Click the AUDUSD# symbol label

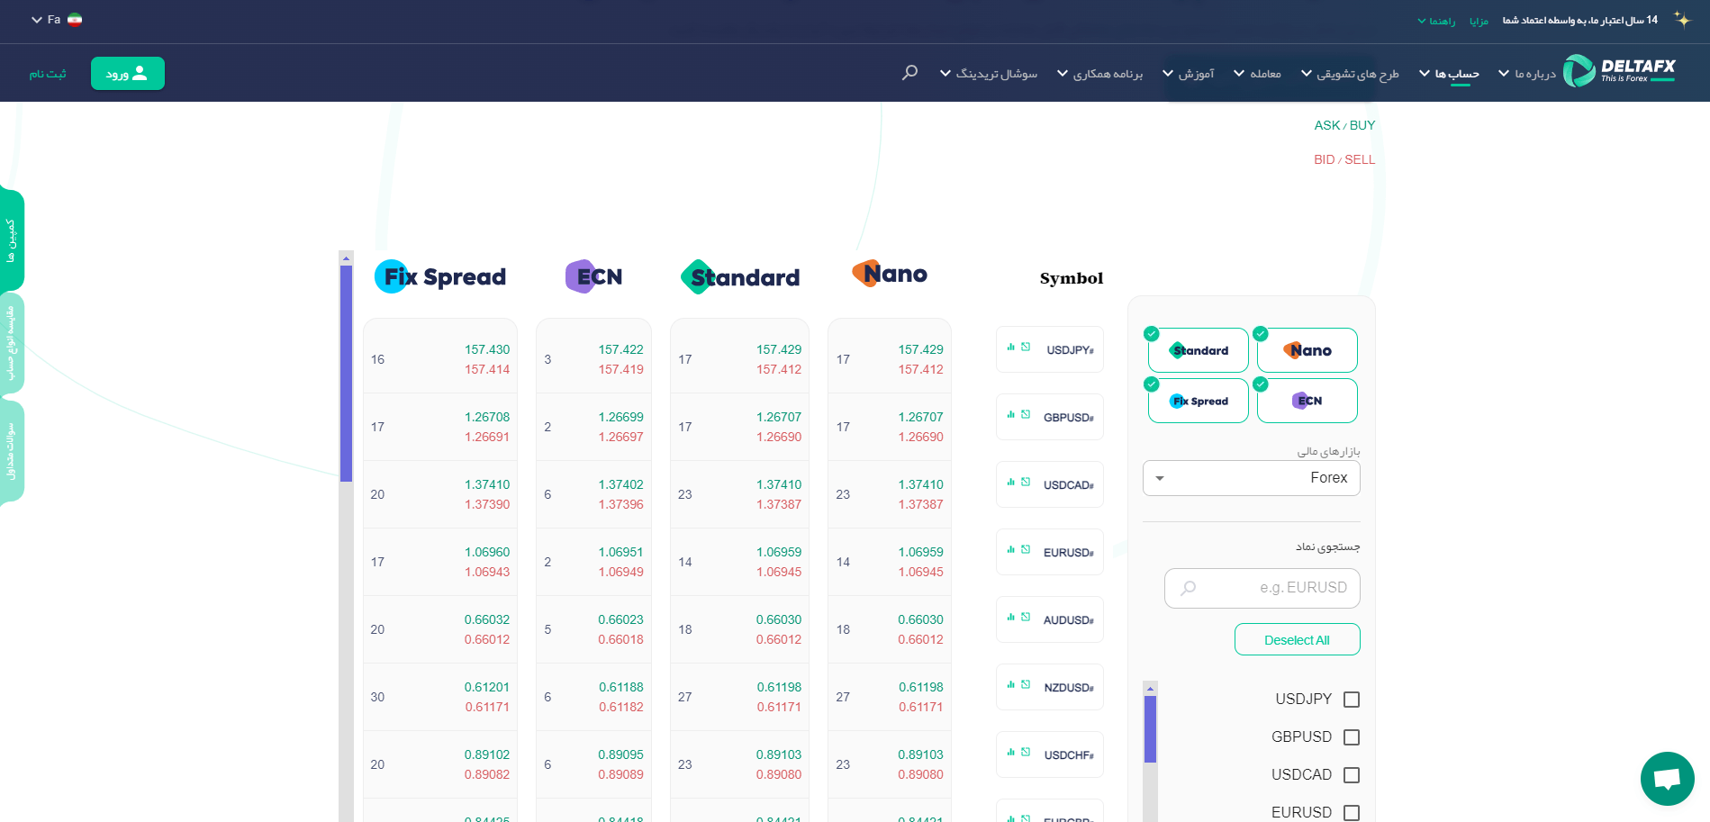pos(1068,620)
